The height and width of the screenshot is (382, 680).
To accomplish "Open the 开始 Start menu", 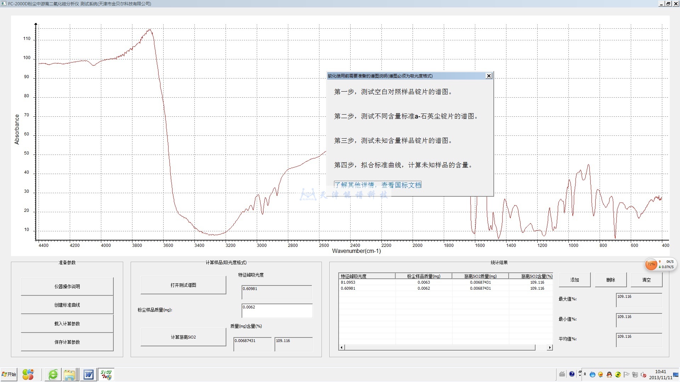I will [9, 374].
